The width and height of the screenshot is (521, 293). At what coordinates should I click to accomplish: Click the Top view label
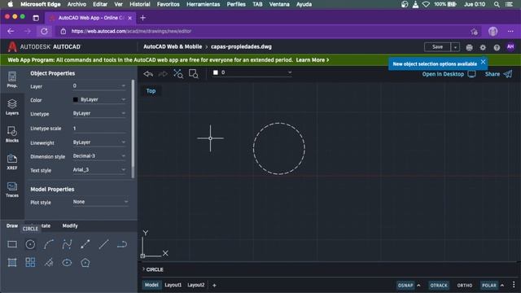click(x=151, y=90)
